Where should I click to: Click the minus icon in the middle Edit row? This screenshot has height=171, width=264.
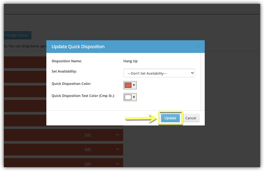pyautogui.click(x=118, y=149)
